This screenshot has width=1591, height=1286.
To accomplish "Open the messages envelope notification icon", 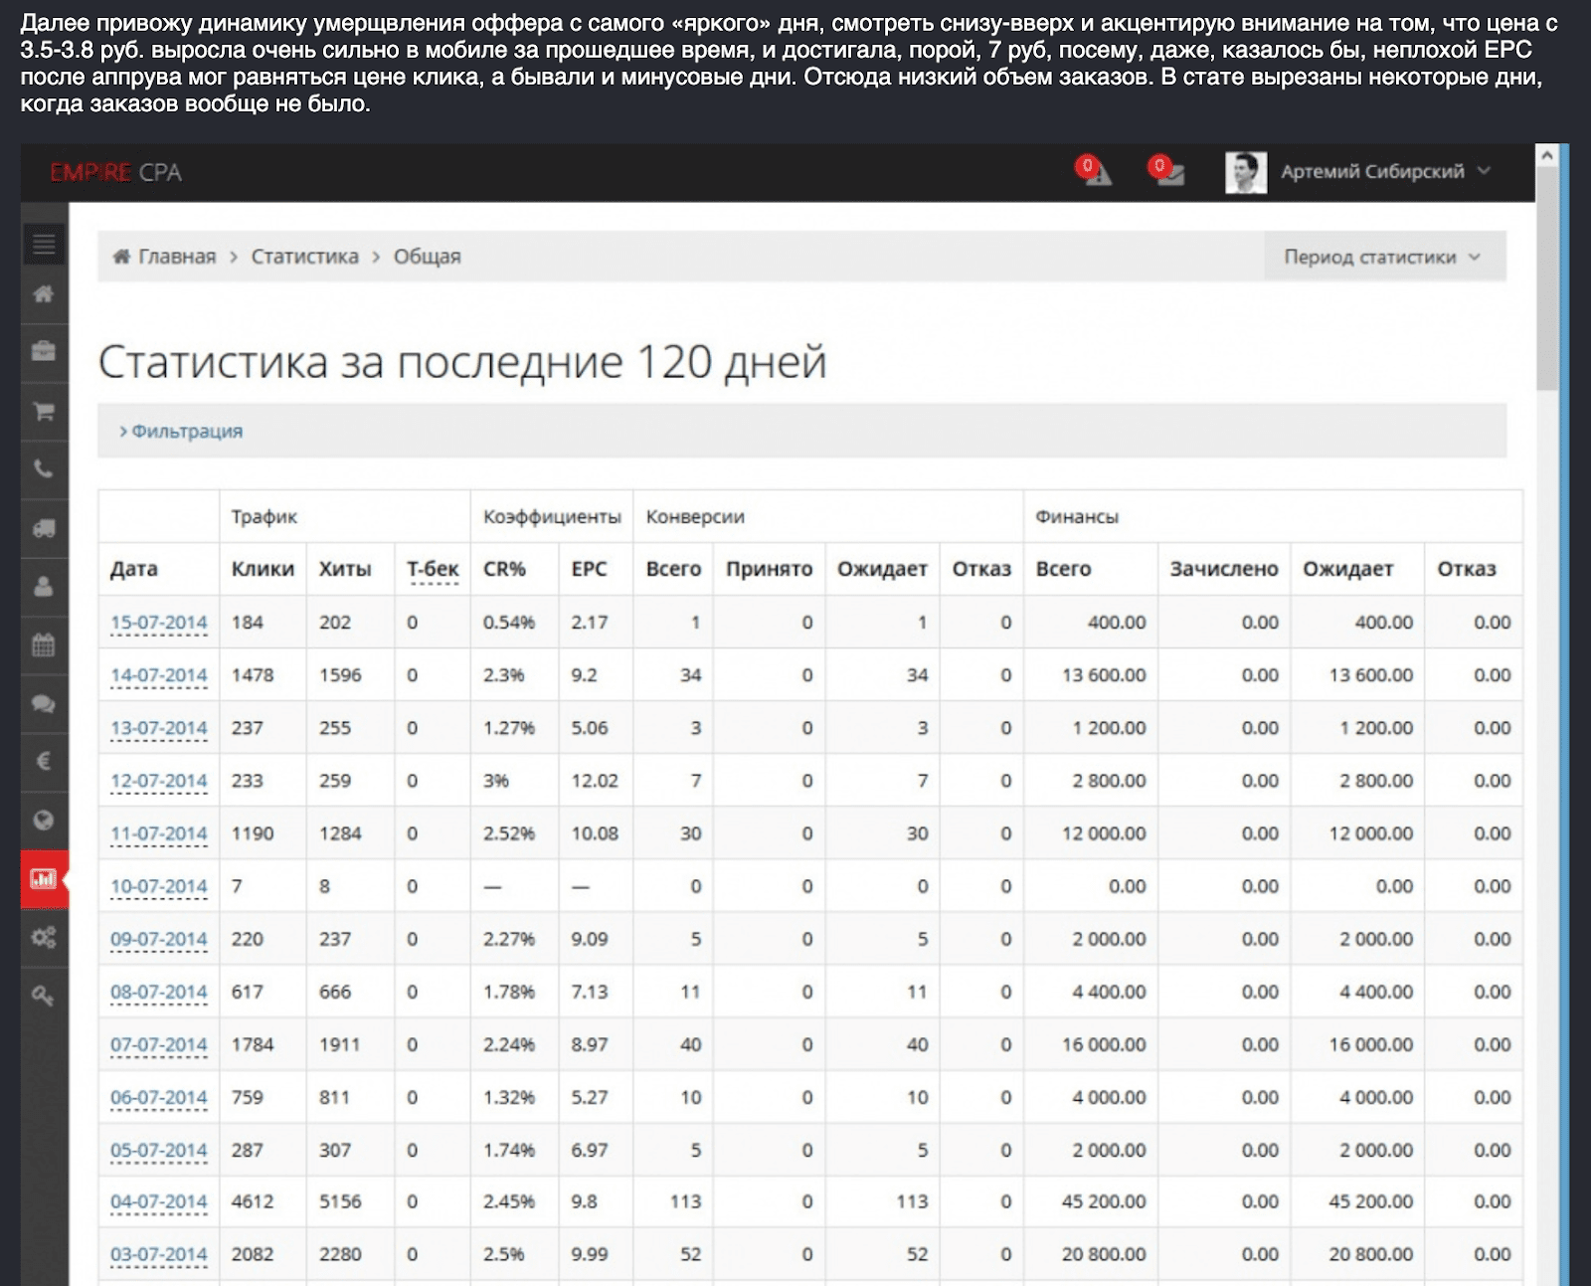I will (x=1167, y=171).
